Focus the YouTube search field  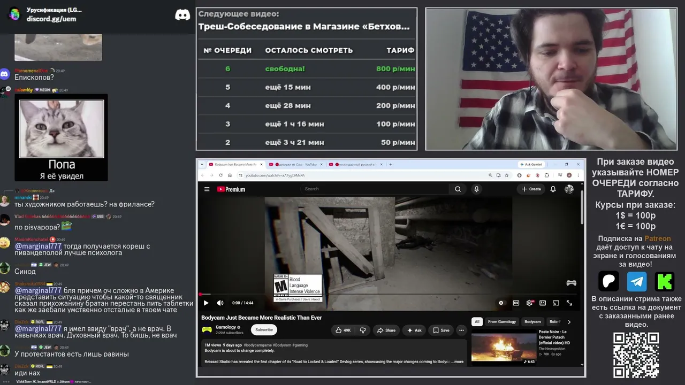(x=375, y=189)
